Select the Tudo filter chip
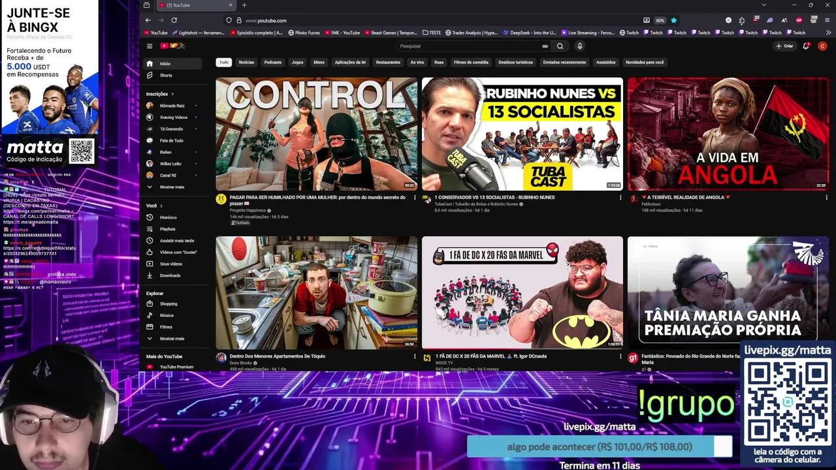This screenshot has height=470, width=836. tap(223, 62)
